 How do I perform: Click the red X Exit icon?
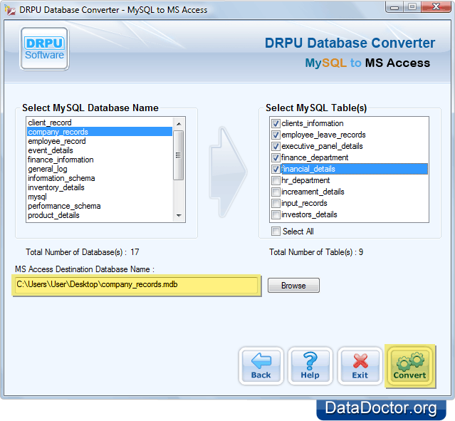click(x=360, y=365)
